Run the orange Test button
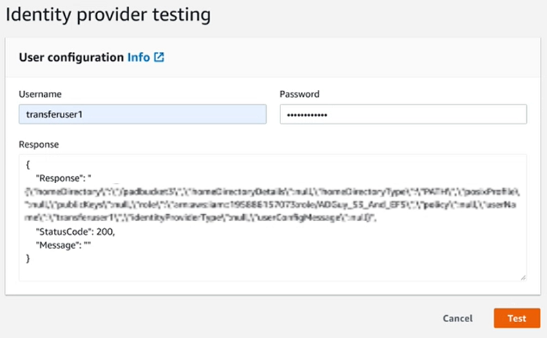547x338 pixels. coord(517,318)
